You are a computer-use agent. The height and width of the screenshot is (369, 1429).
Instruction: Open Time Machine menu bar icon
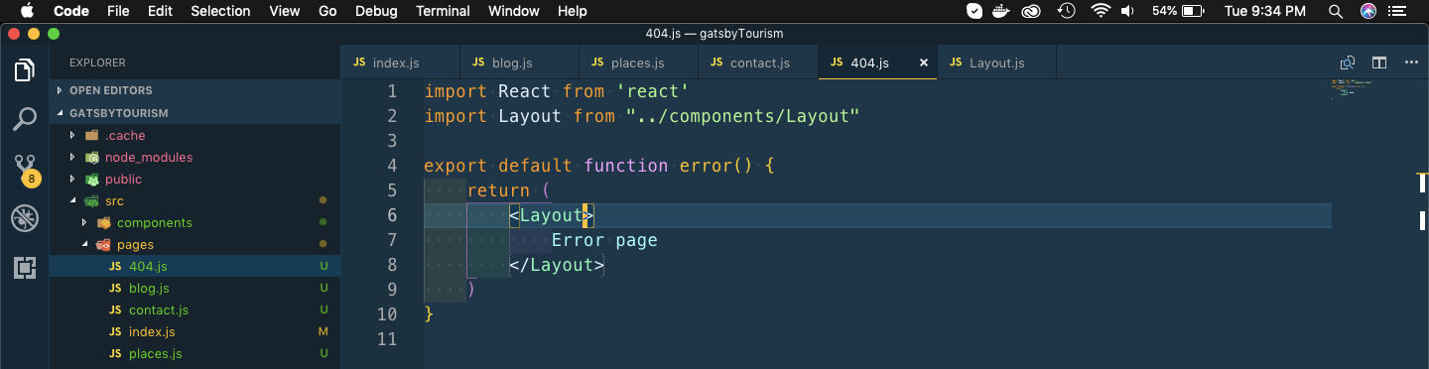point(1067,11)
